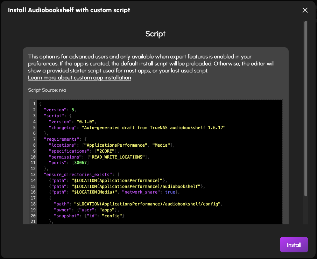Click the advanced users description paragraph

click(151, 63)
